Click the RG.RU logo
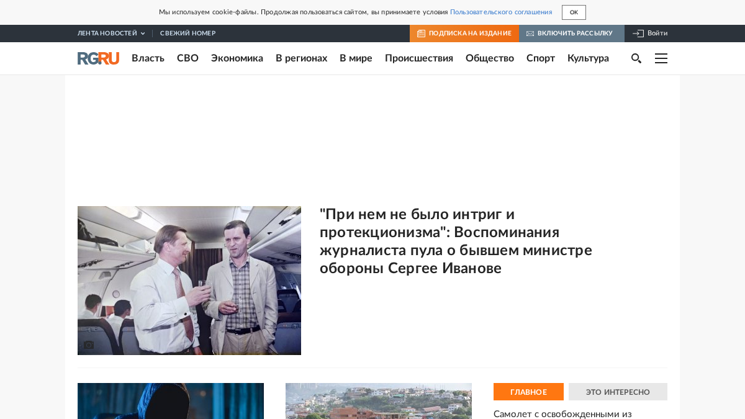This screenshot has height=419, width=745. [98, 58]
